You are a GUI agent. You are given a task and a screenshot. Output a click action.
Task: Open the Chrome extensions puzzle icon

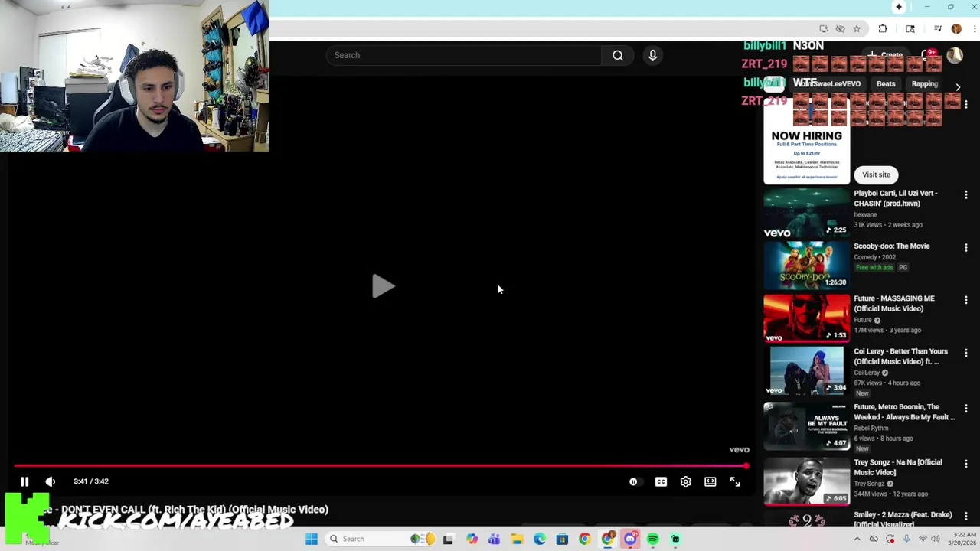(883, 29)
